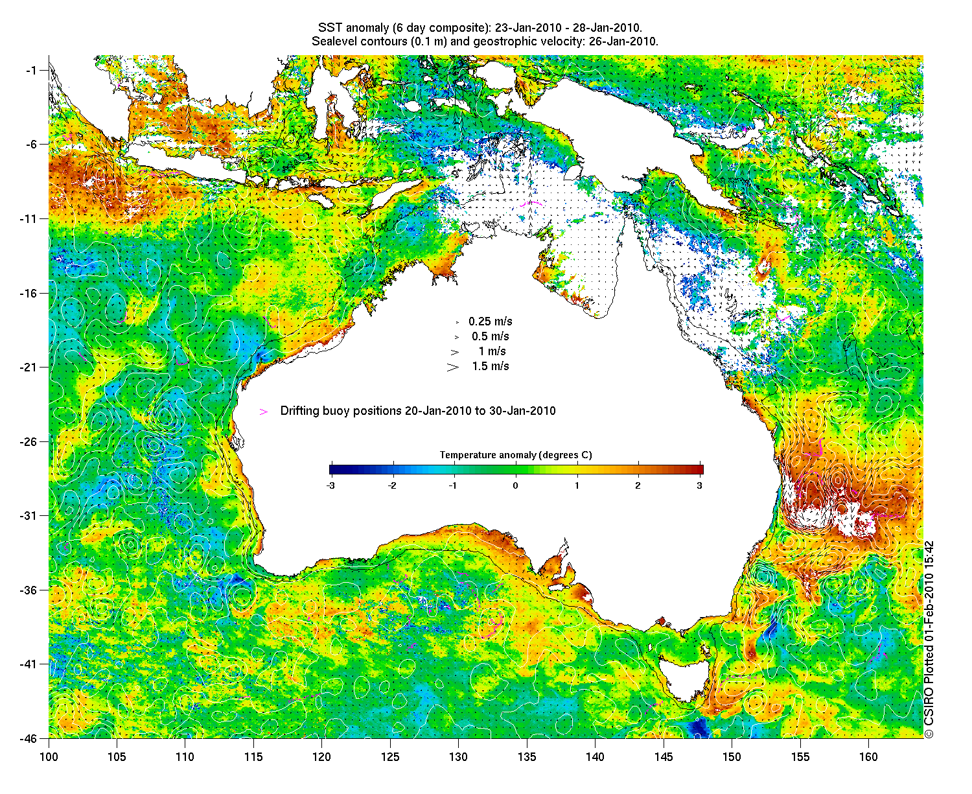Click the longitude axis label 110

[185, 757]
